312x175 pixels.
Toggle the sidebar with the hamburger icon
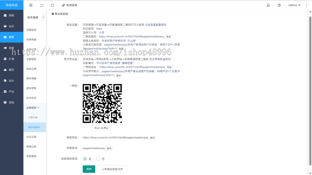(x=31, y=5)
